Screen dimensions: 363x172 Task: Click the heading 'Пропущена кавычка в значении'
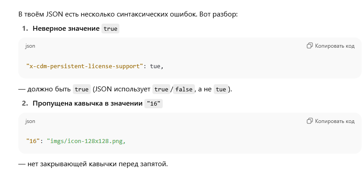(88, 103)
